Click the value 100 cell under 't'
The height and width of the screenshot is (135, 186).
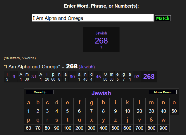pyautogui.click(x=68, y=128)
